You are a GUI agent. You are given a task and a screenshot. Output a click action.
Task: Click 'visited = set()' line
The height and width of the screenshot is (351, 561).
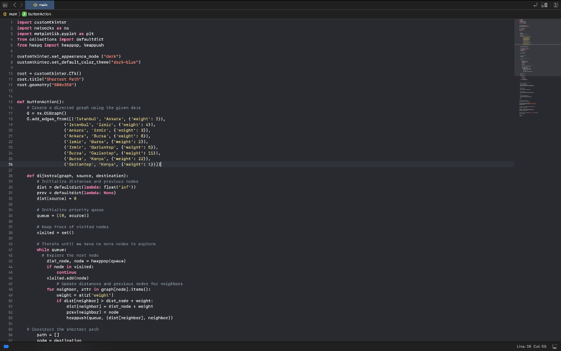click(x=55, y=233)
